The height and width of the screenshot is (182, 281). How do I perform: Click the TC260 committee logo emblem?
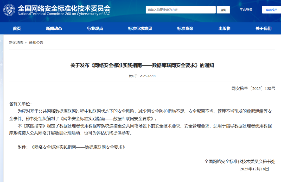[9, 10]
